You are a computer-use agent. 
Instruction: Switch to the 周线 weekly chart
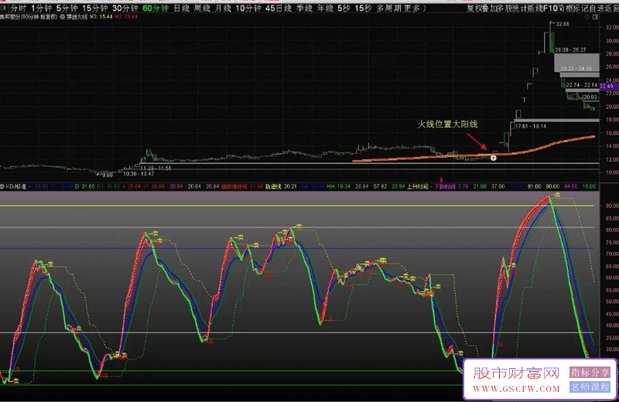click(202, 8)
